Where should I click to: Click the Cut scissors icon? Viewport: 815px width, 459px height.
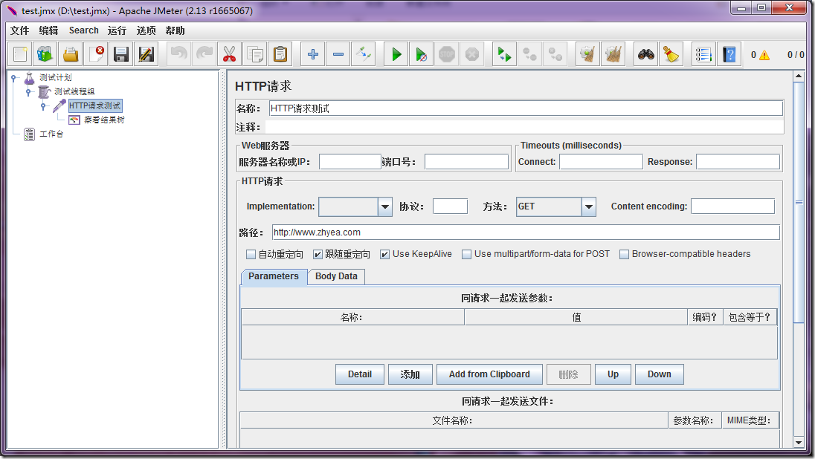tap(229, 54)
